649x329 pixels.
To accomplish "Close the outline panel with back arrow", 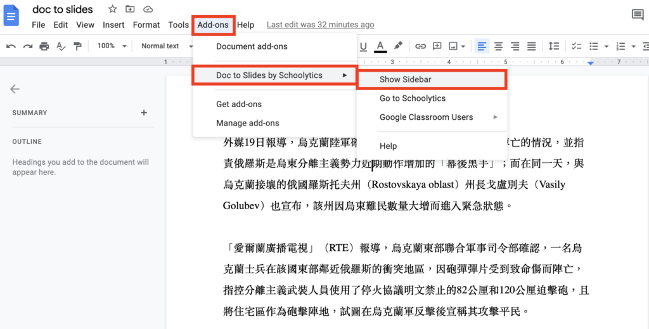I will (x=15, y=89).
